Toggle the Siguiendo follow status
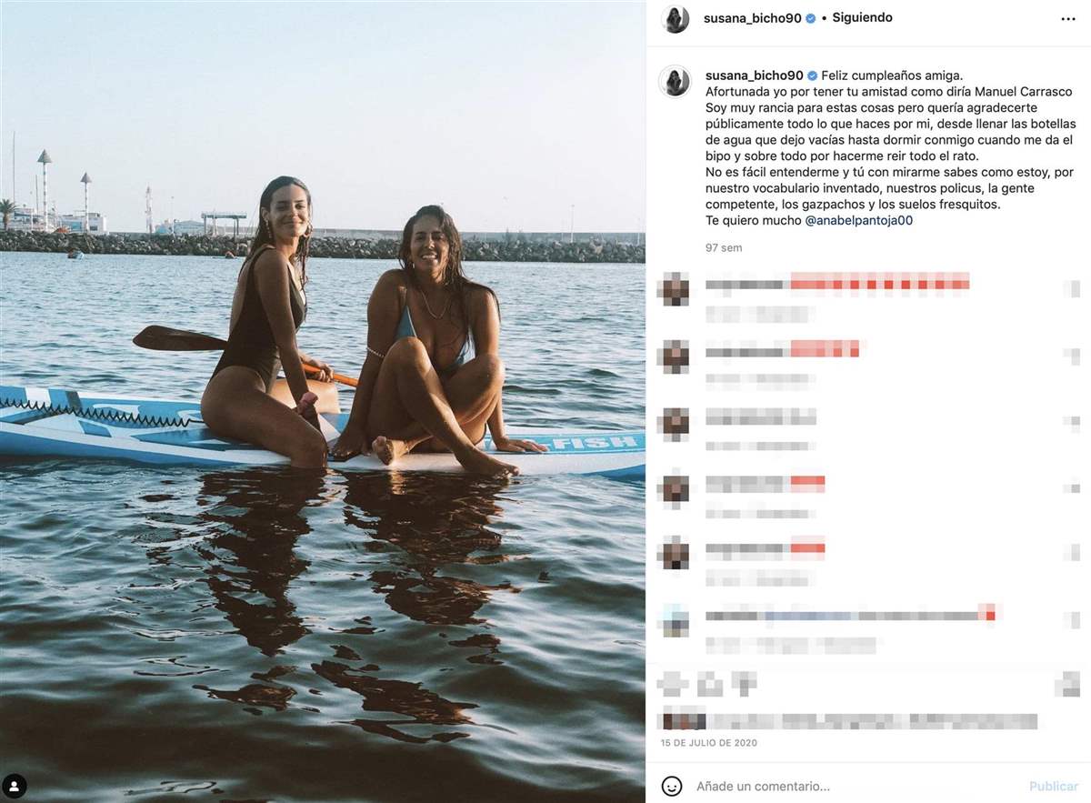Viewport: 1091px width, 803px height. 862,18
